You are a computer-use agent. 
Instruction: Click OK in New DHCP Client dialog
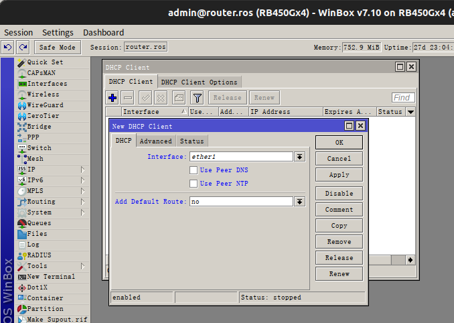tap(339, 143)
